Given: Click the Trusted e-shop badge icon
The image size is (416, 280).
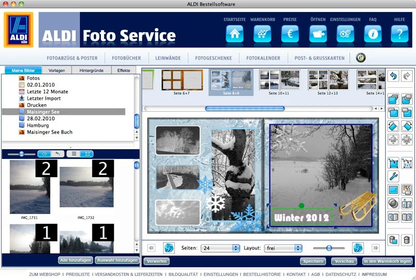Looking at the screenshot, I should pyautogui.click(x=360, y=58).
